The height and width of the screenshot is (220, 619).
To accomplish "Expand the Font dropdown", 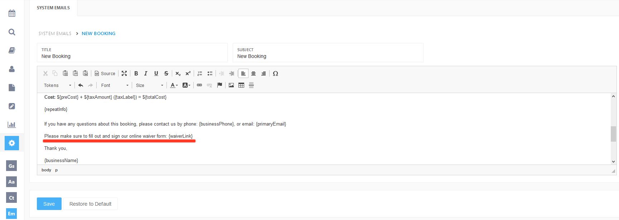I will [x=115, y=85].
